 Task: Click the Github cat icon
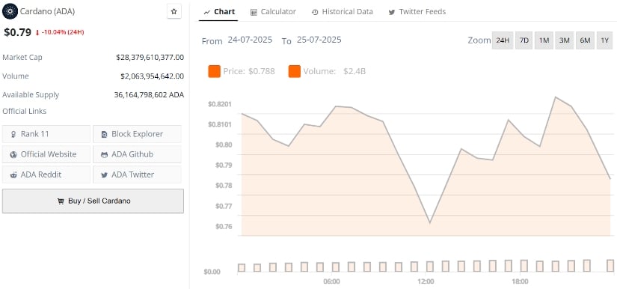pos(104,155)
